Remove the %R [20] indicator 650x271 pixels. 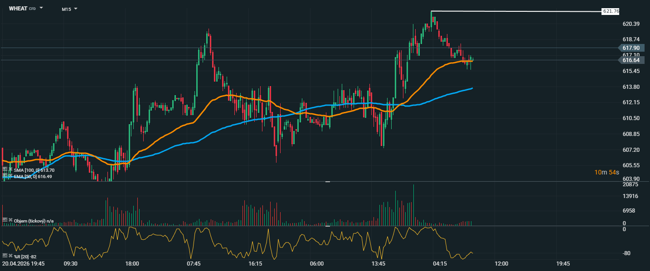pyautogui.click(x=10, y=256)
